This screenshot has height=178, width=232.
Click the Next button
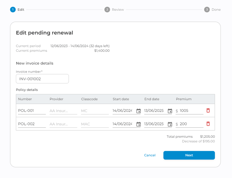click(189, 155)
